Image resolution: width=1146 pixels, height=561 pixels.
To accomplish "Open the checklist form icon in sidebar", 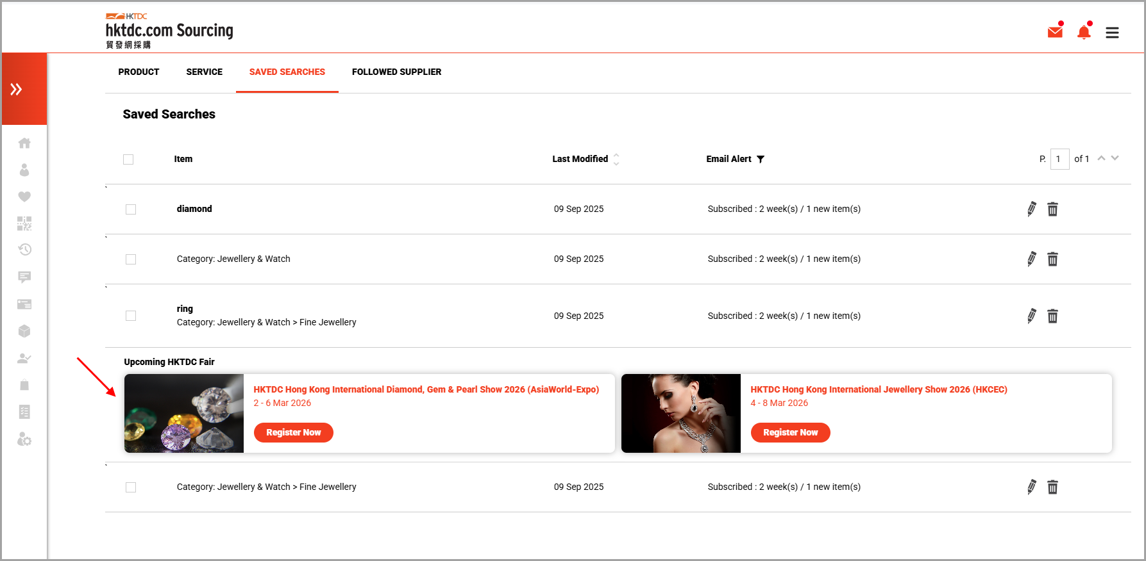I will pyautogui.click(x=24, y=412).
